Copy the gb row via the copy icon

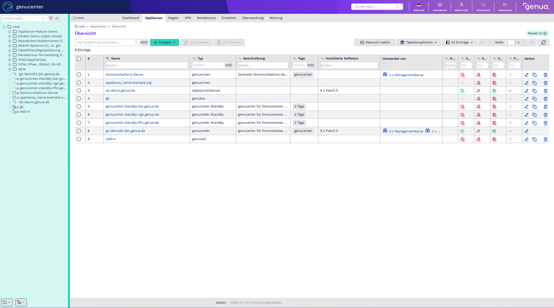534,99
